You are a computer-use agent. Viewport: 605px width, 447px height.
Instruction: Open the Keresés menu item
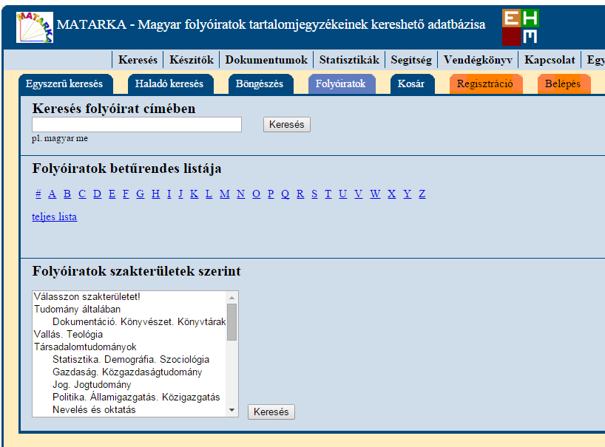pyautogui.click(x=138, y=60)
